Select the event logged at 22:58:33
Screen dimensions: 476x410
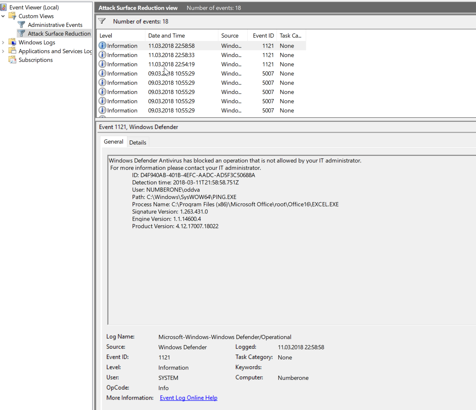pyautogui.click(x=171, y=55)
